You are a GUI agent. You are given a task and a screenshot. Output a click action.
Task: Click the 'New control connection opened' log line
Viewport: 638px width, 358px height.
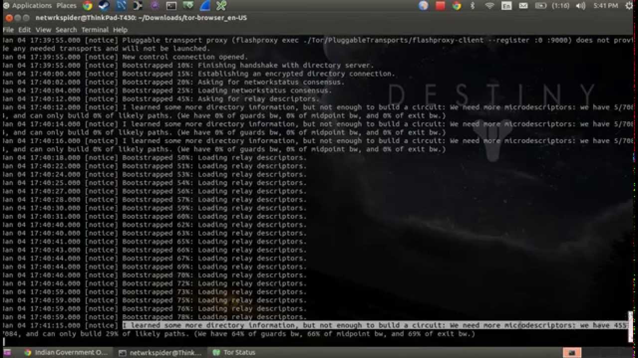(x=125, y=57)
